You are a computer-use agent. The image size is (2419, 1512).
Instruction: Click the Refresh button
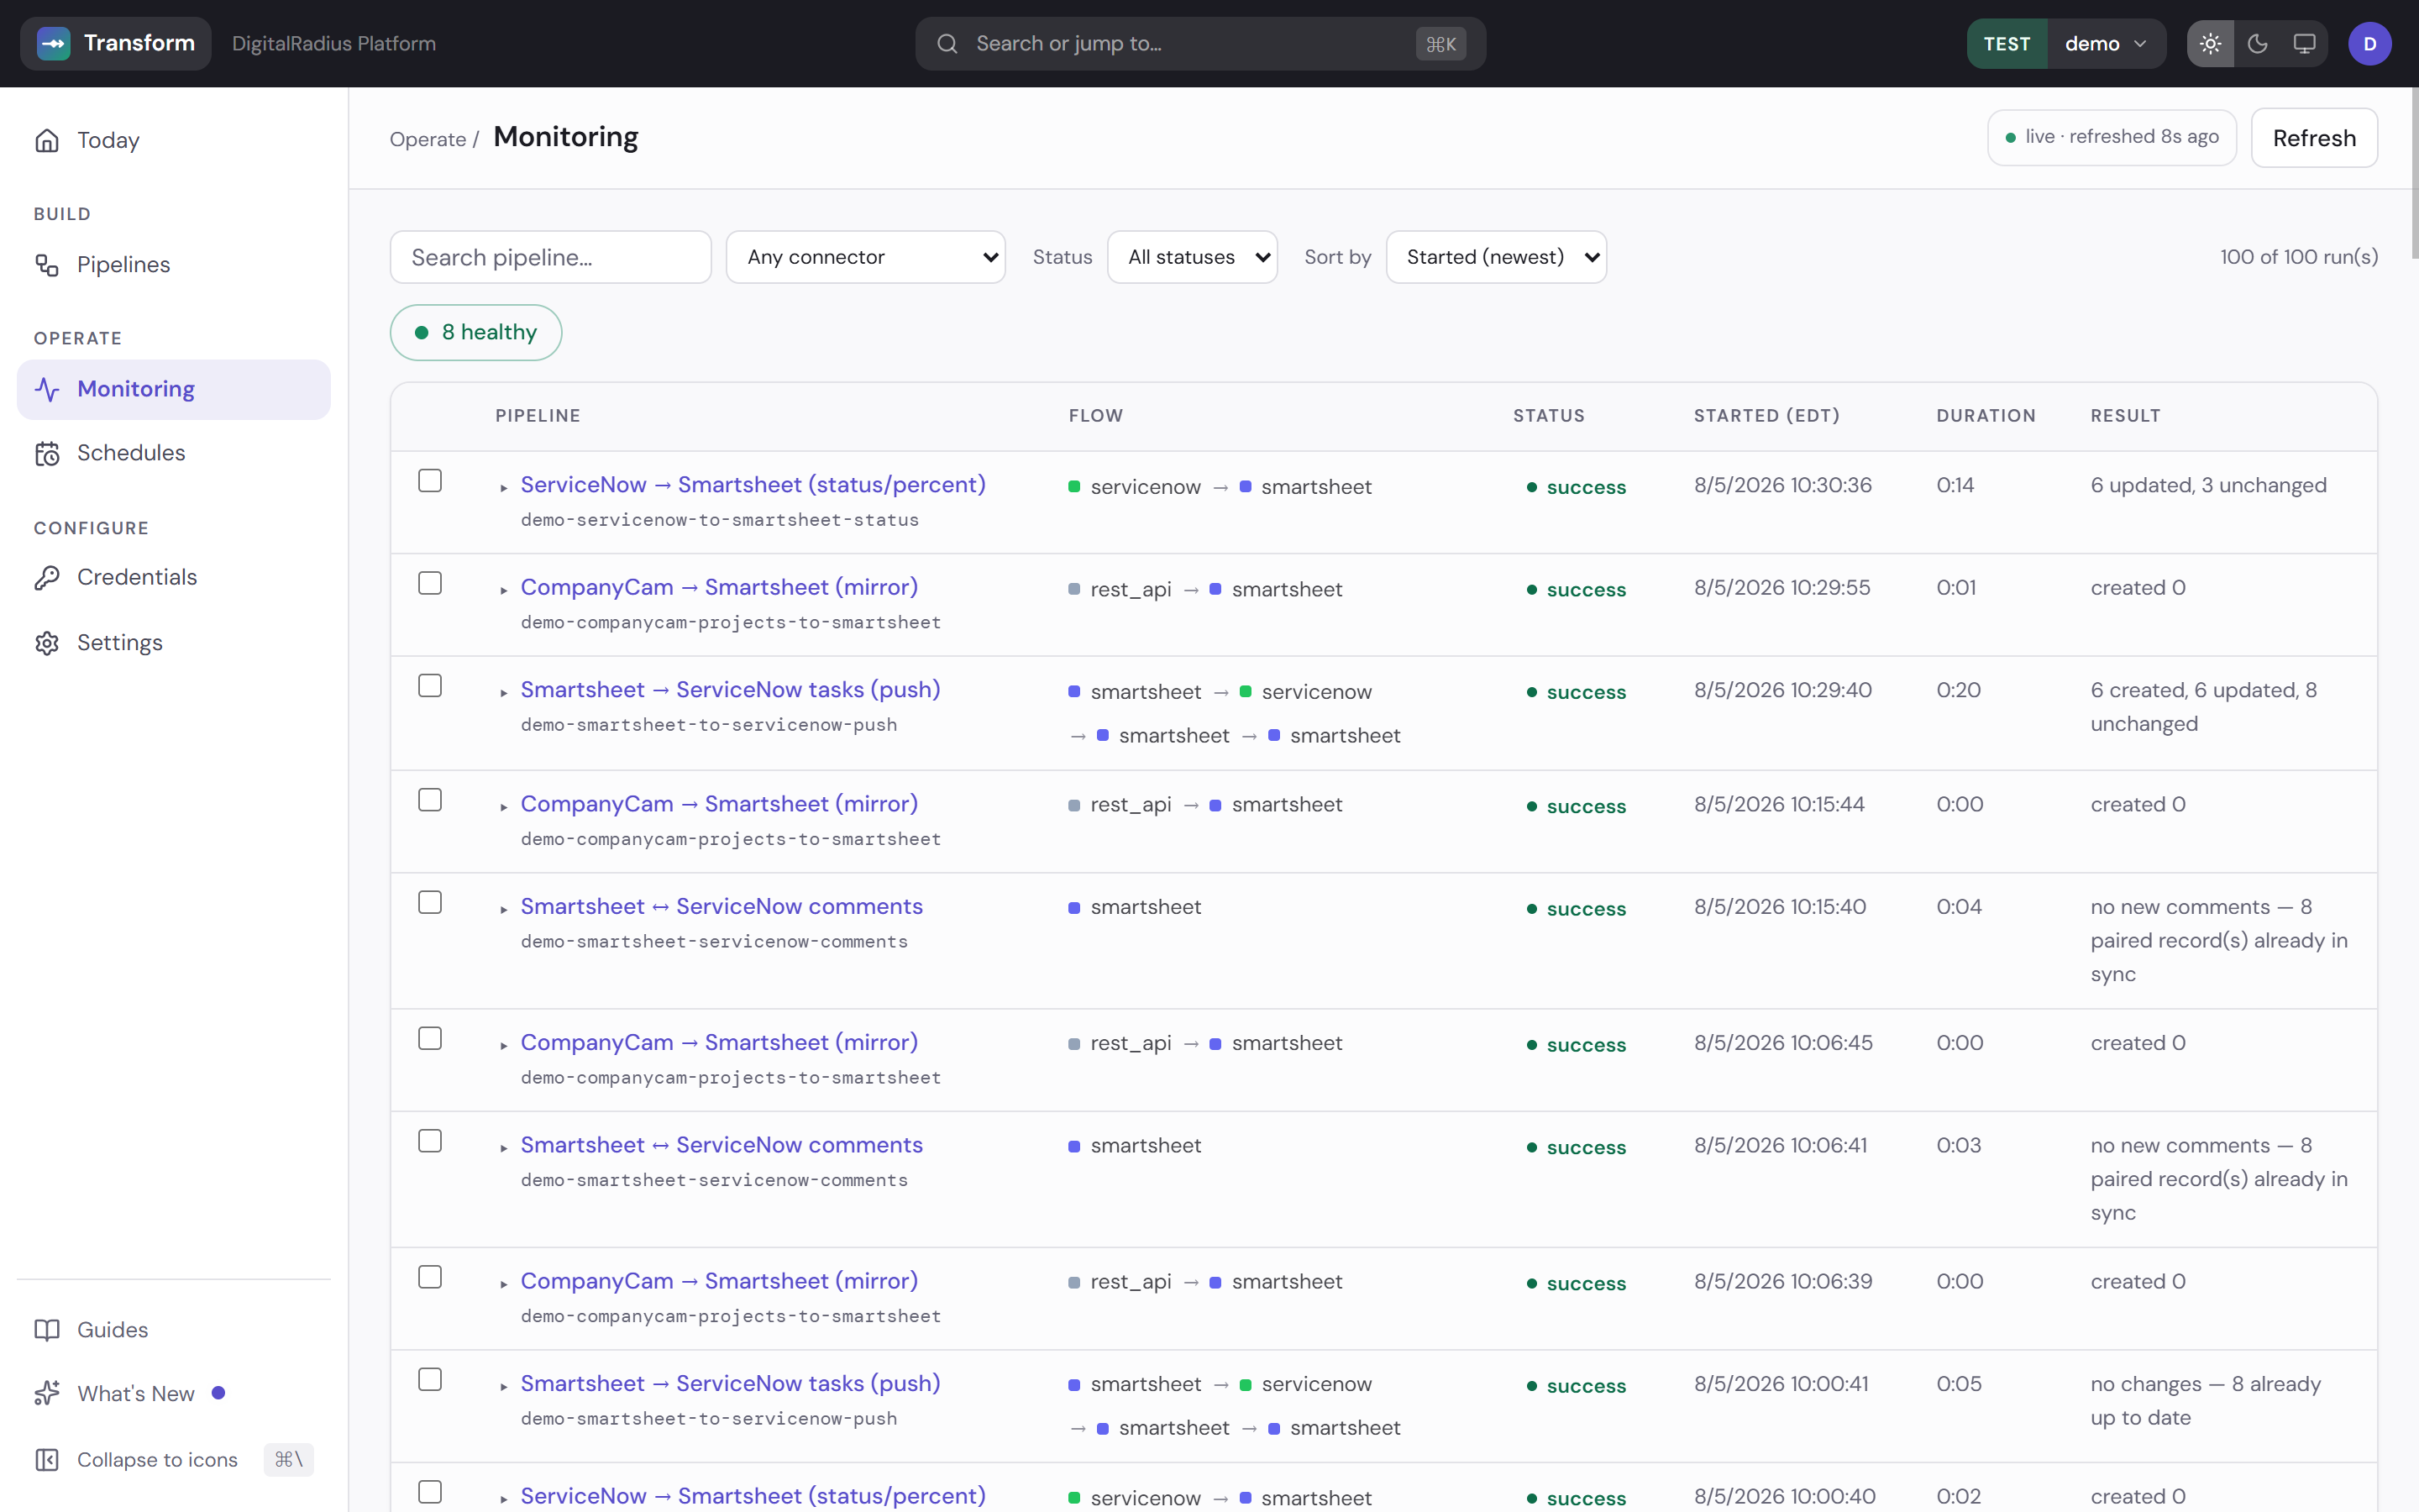[x=2314, y=138]
